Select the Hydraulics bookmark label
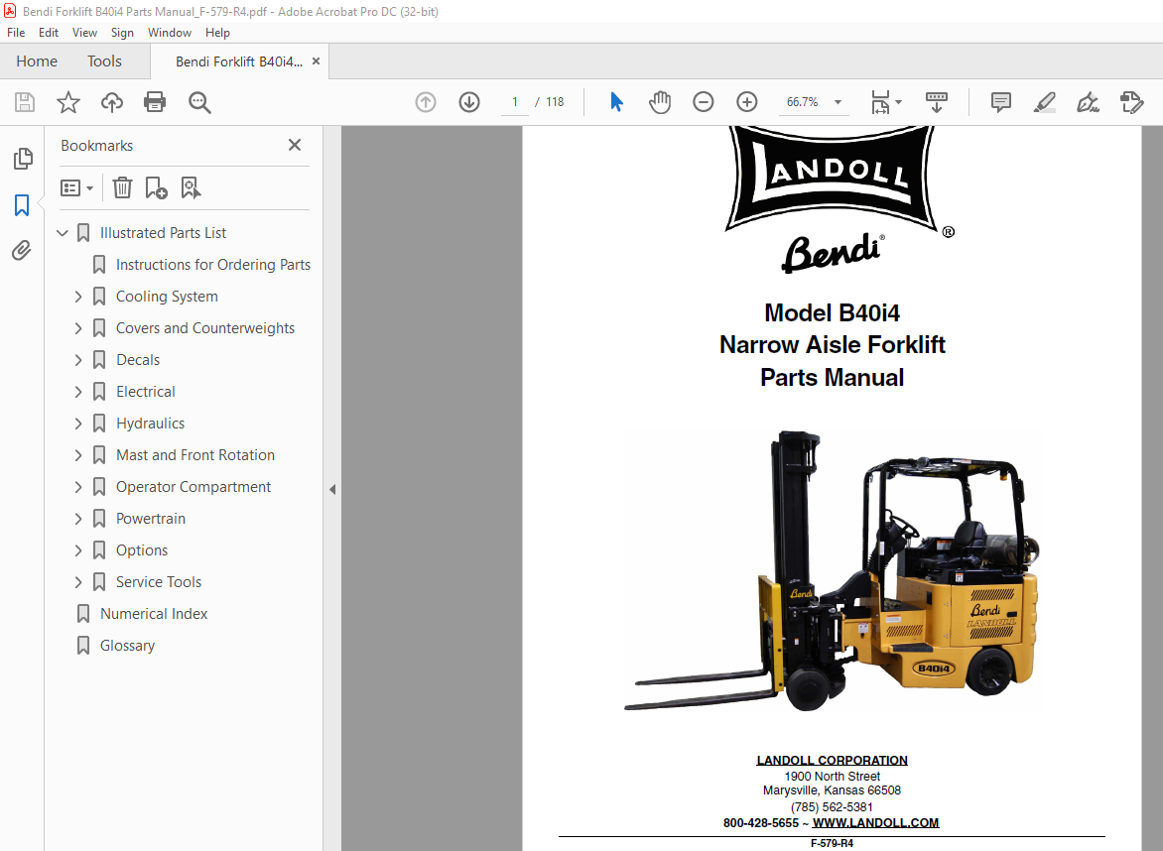Viewport: 1163px width, 851px height. coord(150,424)
